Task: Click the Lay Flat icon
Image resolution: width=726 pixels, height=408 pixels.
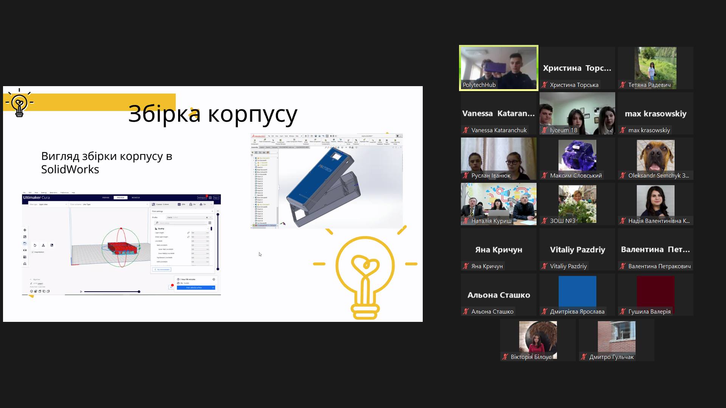Action: [x=43, y=245]
